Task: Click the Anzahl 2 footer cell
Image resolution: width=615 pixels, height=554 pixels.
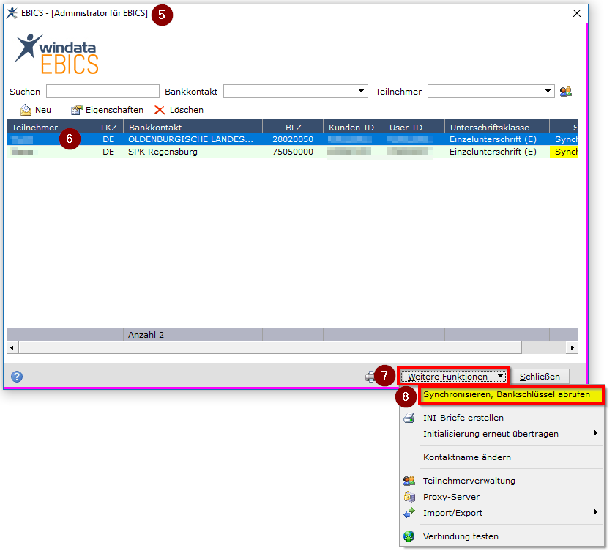Action: coord(193,335)
